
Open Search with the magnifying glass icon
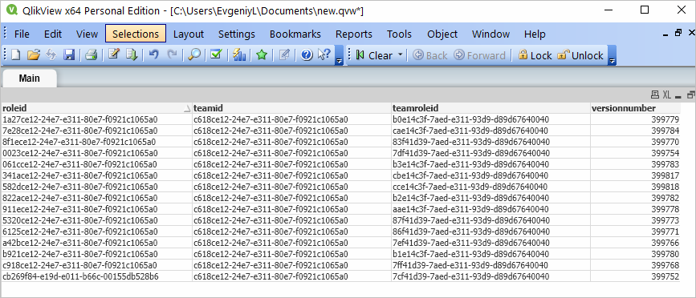pyautogui.click(x=194, y=55)
